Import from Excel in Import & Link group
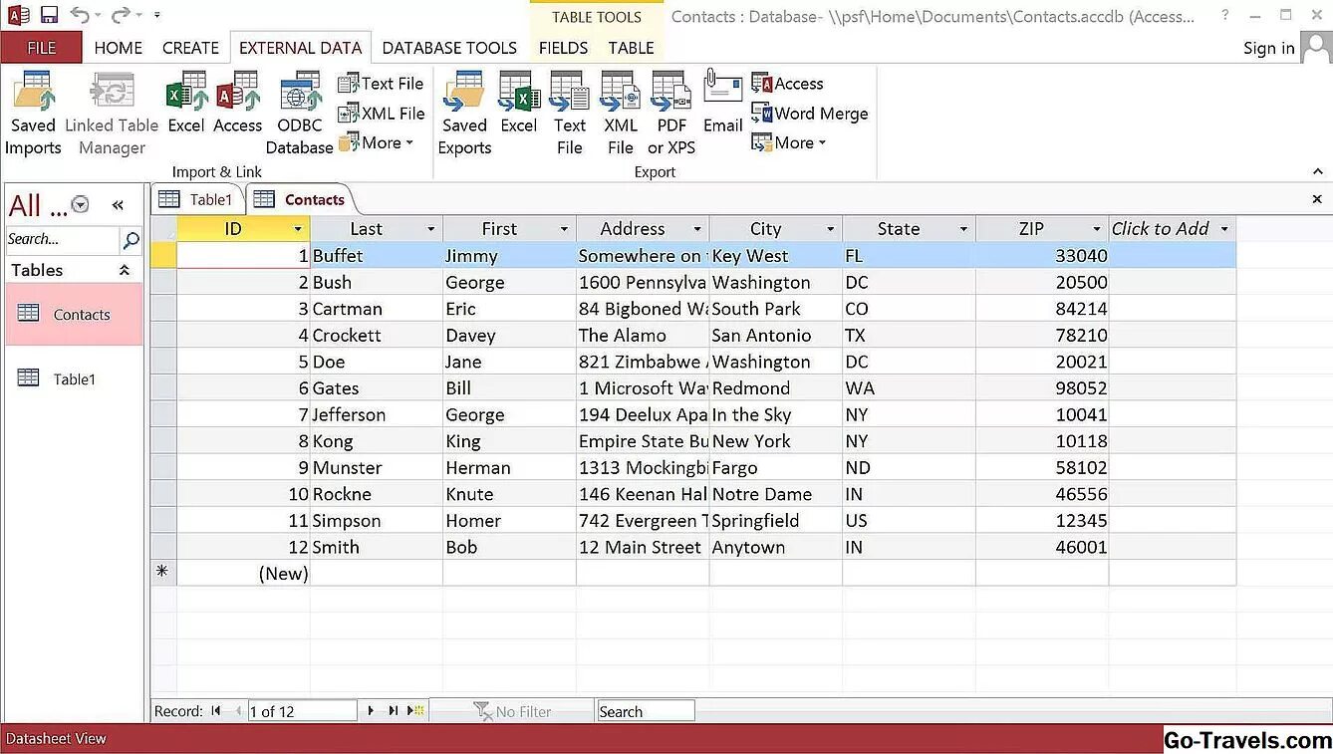Image resolution: width=1333 pixels, height=754 pixels. pyautogui.click(x=186, y=104)
